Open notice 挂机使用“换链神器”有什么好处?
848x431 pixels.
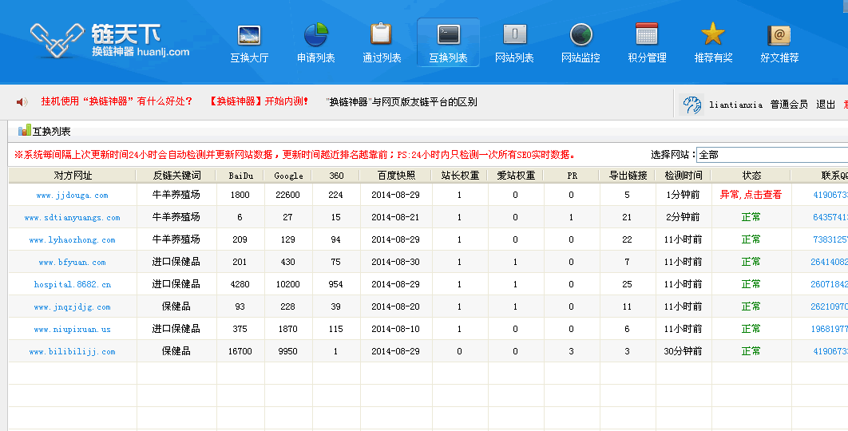(117, 101)
